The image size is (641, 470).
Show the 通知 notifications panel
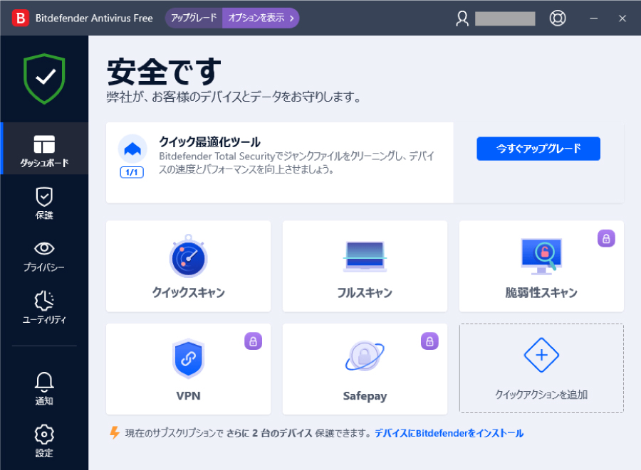click(x=44, y=389)
